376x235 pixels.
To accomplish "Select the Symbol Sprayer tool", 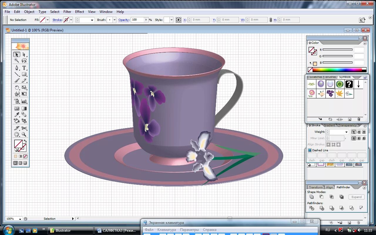I will pyautogui.click(x=17, y=101).
